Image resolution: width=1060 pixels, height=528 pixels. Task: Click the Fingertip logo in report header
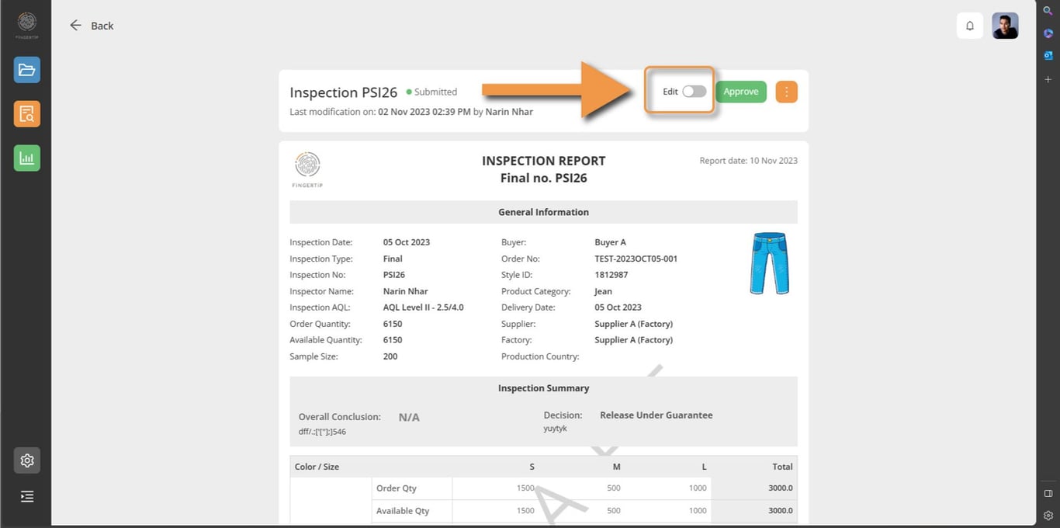(x=308, y=169)
